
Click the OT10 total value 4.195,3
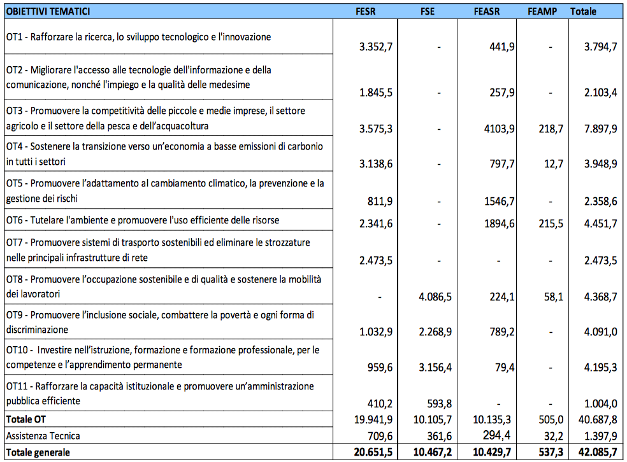coord(601,367)
